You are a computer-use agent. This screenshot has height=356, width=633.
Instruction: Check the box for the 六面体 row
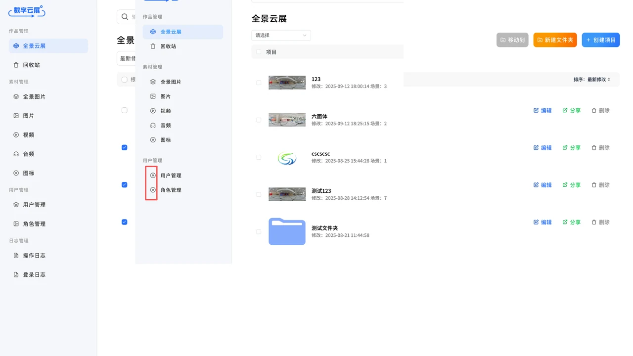[259, 120]
